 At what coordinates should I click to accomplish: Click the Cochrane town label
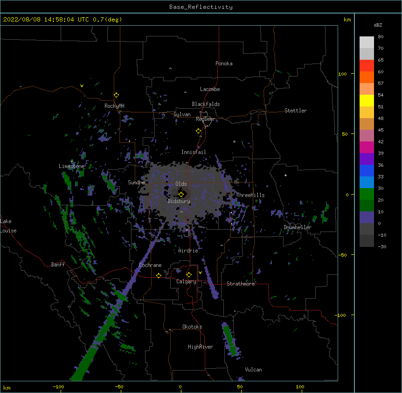click(150, 265)
